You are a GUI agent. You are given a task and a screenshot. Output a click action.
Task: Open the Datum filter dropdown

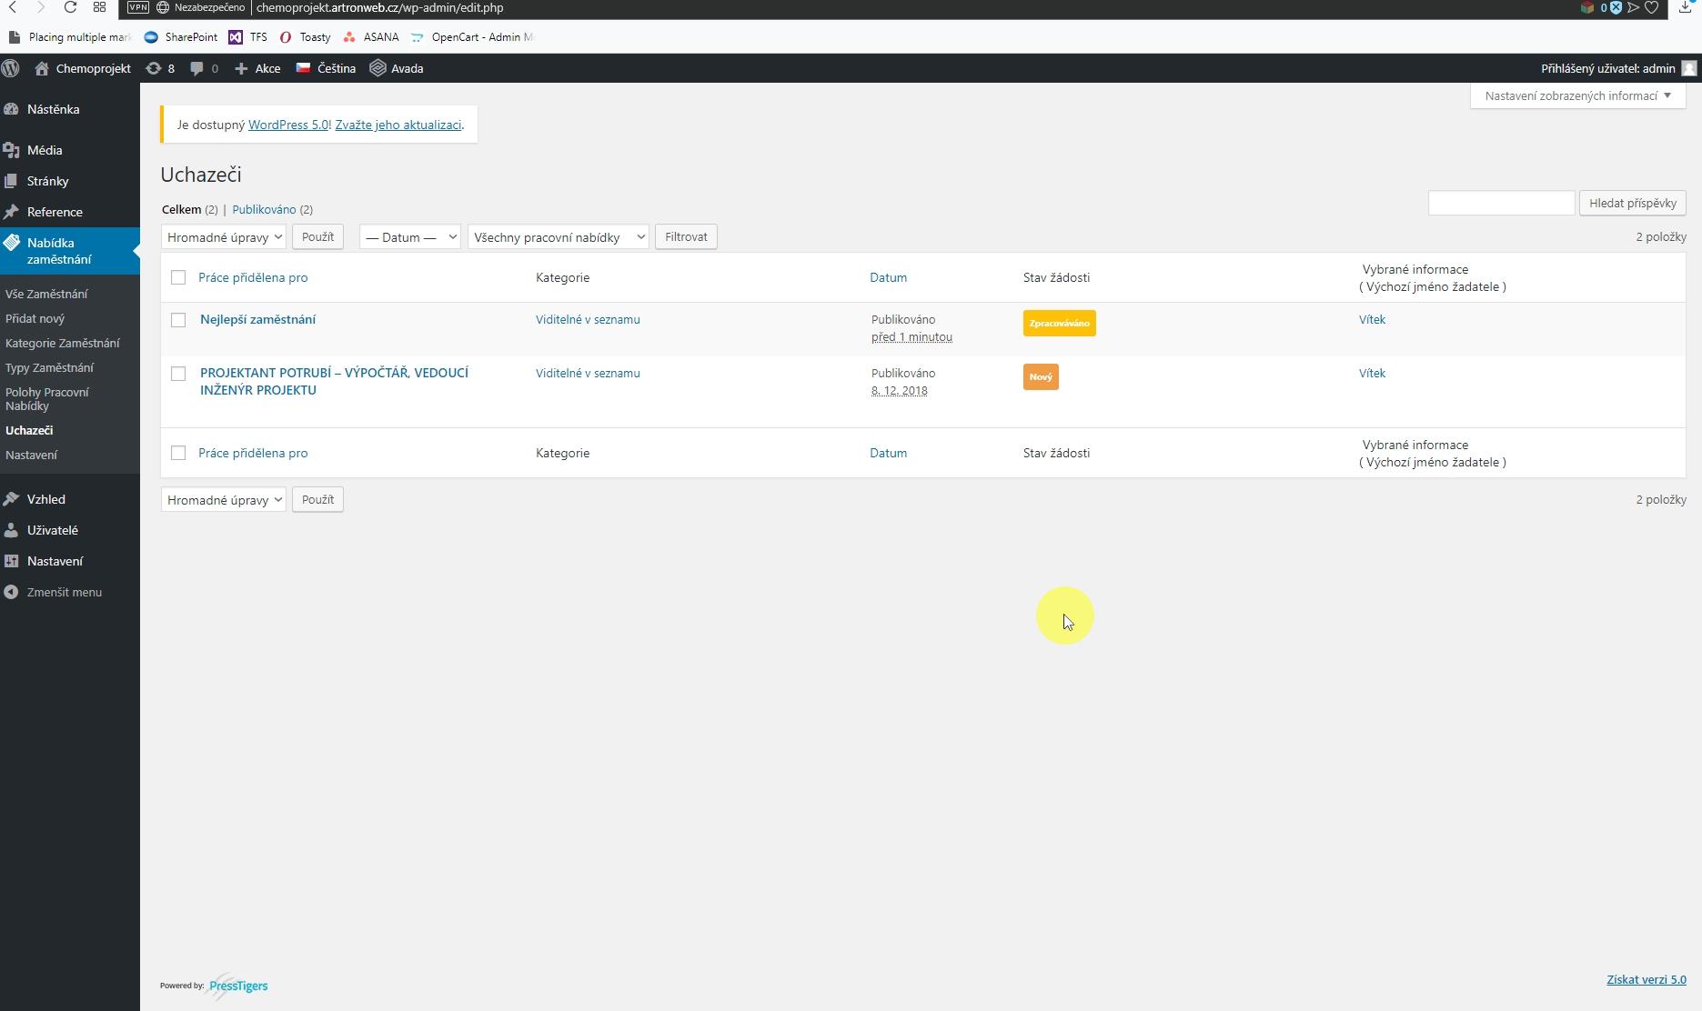point(409,237)
